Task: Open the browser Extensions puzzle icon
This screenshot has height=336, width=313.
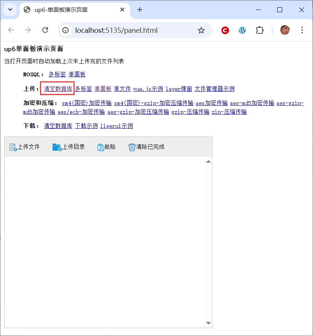Action: [x=260, y=30]
